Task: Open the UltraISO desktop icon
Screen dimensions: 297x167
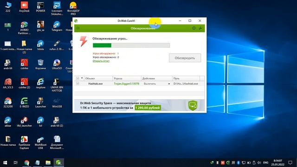Action: pyautogui.click(x=57, y=64)
